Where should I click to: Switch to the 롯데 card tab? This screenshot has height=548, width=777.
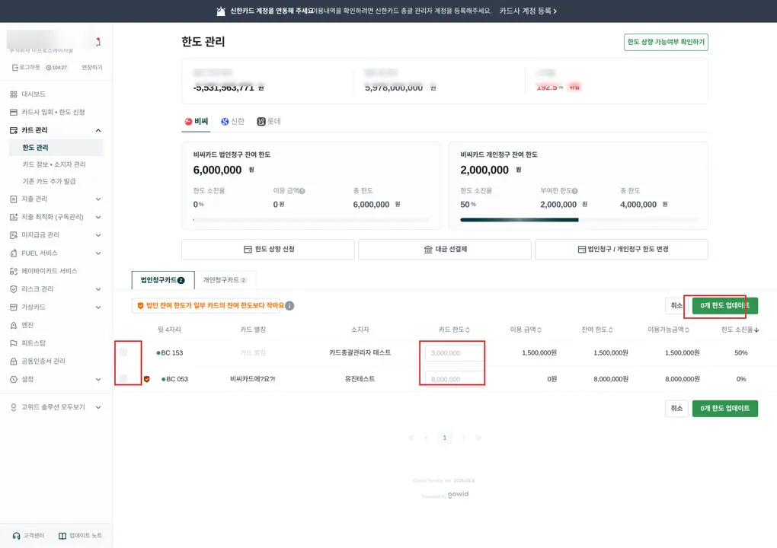pyautogui.click(x=269, y=121)
